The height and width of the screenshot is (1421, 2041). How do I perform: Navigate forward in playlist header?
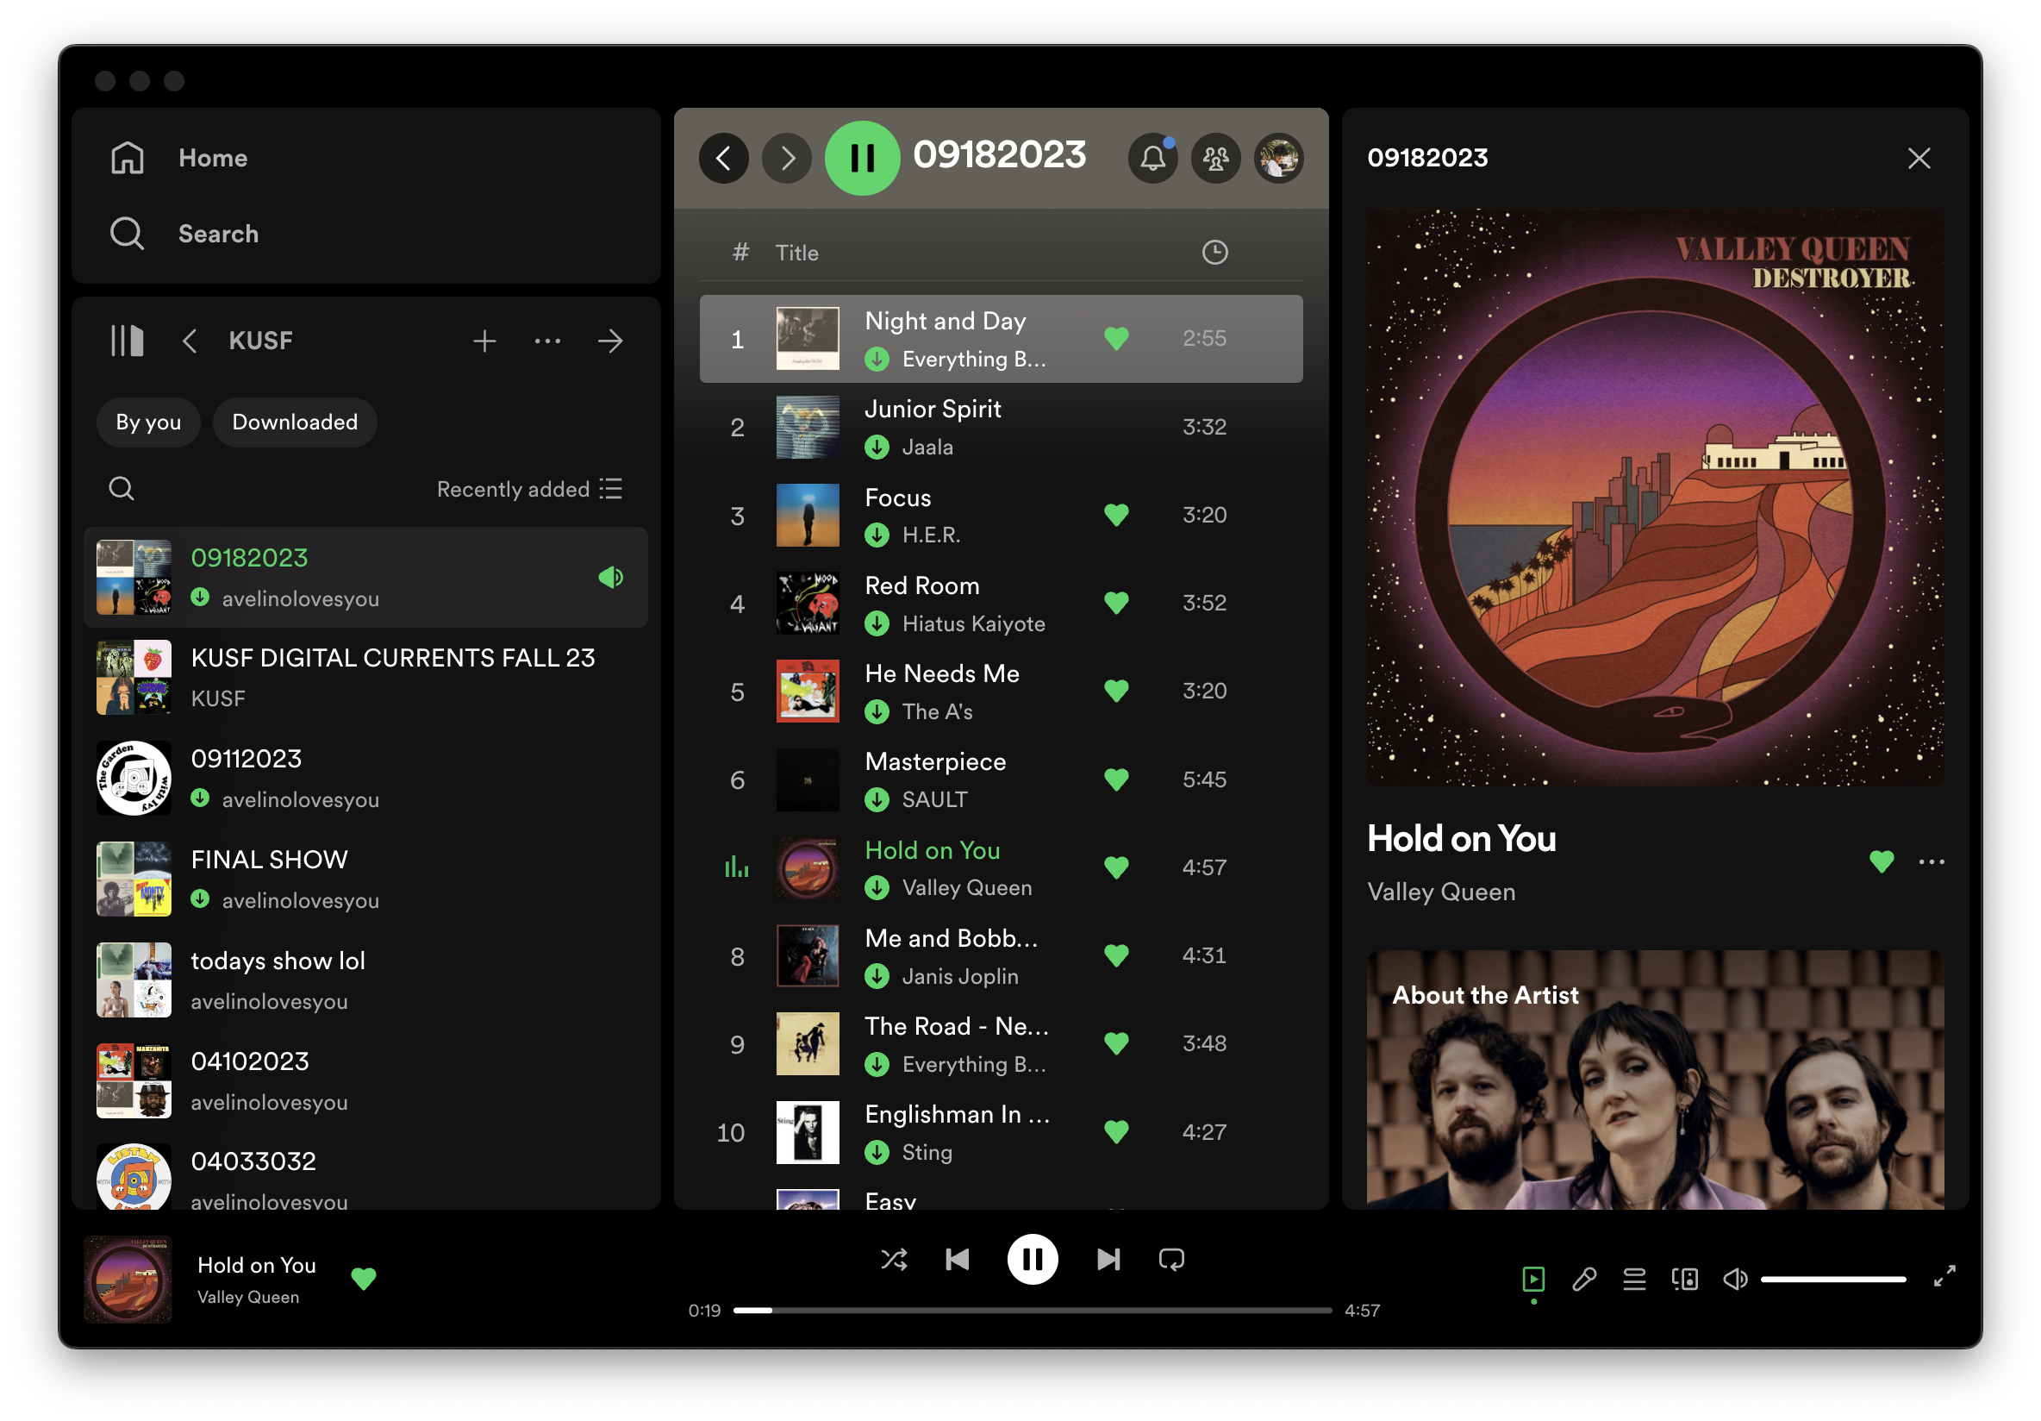[788, 159]
